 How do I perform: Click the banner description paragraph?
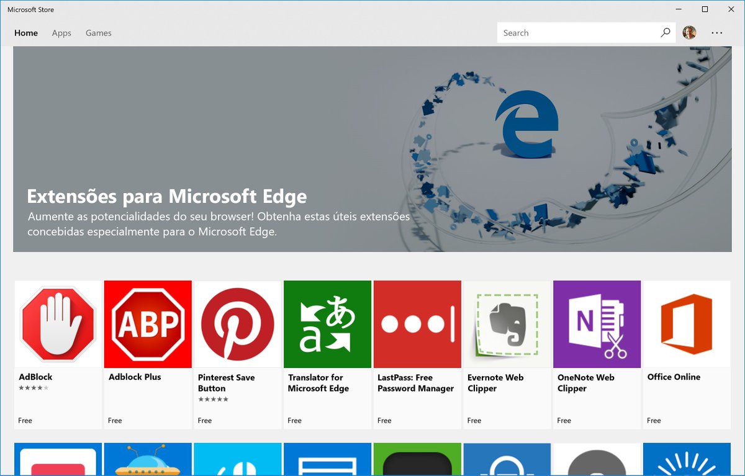pos(219,224)
